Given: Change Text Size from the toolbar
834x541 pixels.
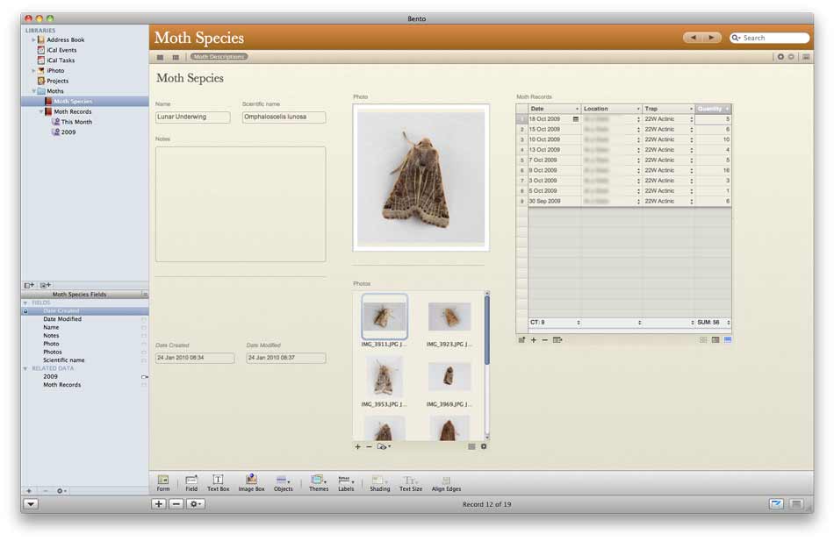Looking at the screenshot, I should click(411, 483).
